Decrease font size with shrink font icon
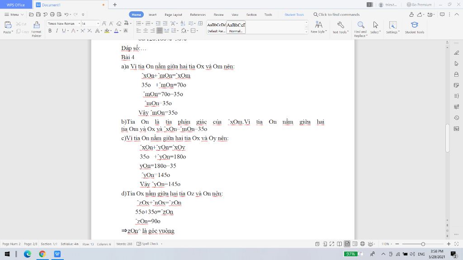463x260 pixels. [111, 23]
